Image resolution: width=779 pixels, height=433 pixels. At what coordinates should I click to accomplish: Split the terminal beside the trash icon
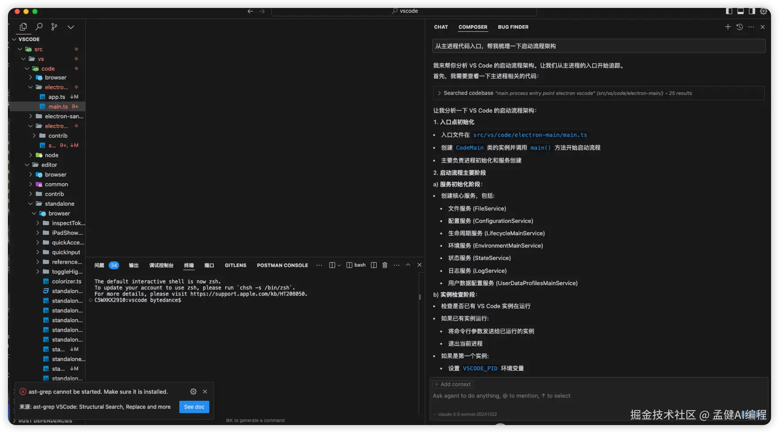tap(374, 265)
